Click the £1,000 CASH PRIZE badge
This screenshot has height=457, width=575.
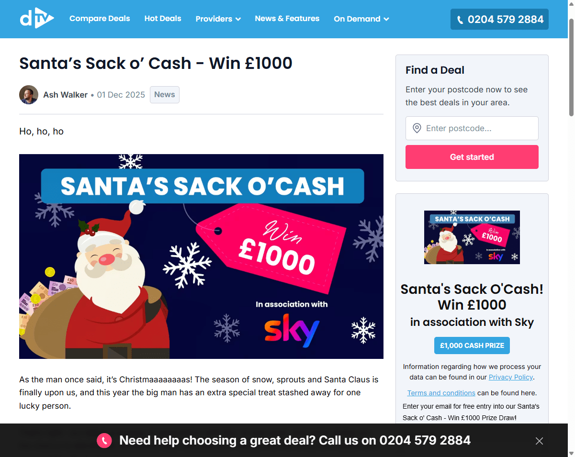coord(472,346)
